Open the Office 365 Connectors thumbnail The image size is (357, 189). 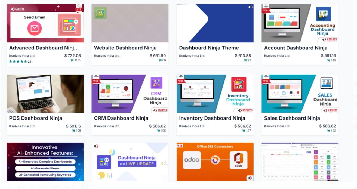point(215,162)
